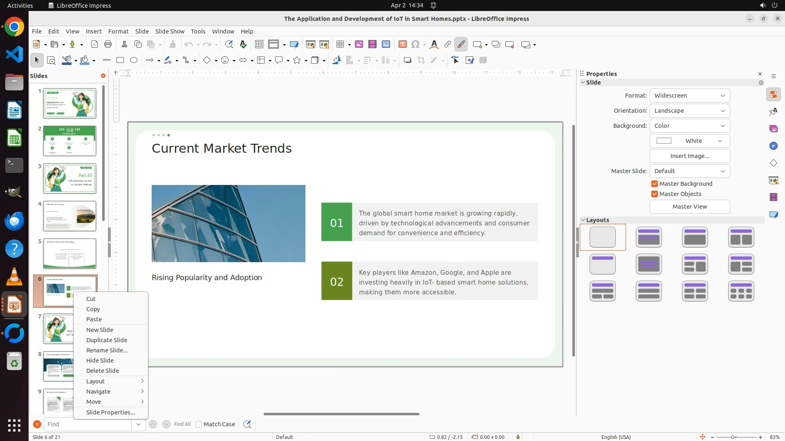Open the Slide Show menu

[170, 31]
